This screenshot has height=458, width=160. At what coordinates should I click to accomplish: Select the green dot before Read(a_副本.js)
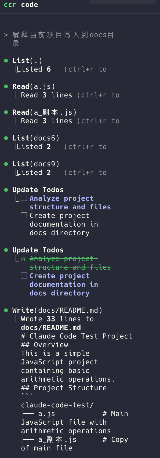(6, 112)
